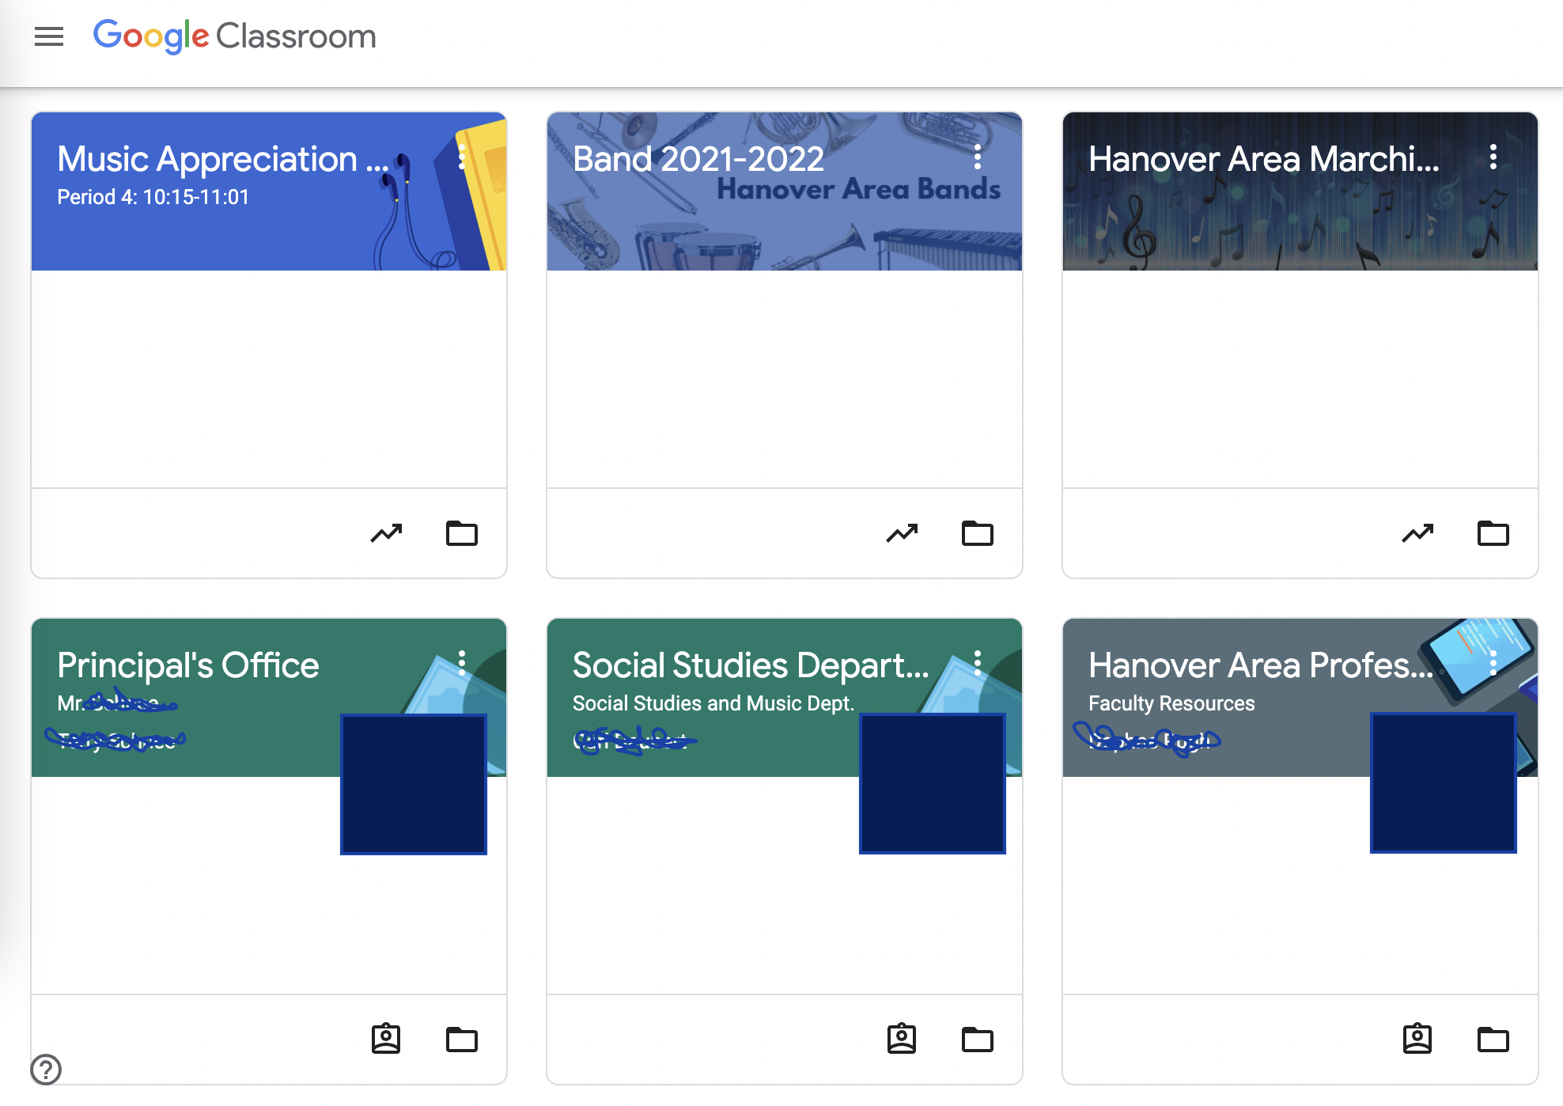
Task: Open the Social Studies Department class title
Action: 750,665
